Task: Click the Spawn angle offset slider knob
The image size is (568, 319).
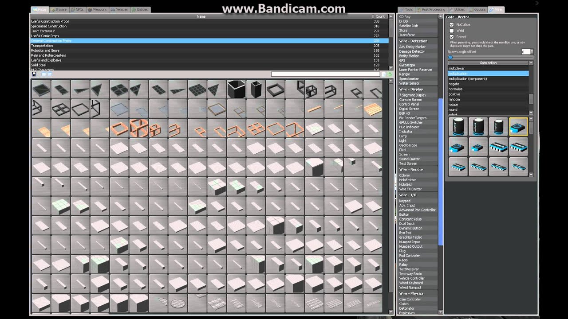Action: pos(450,57)
